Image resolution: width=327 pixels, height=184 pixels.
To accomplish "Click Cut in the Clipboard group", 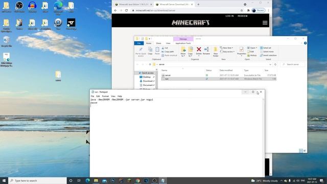I will pos(165,48).
